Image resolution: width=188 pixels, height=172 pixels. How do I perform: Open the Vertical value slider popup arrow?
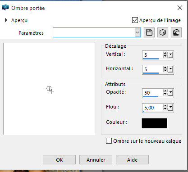(171, 55)
